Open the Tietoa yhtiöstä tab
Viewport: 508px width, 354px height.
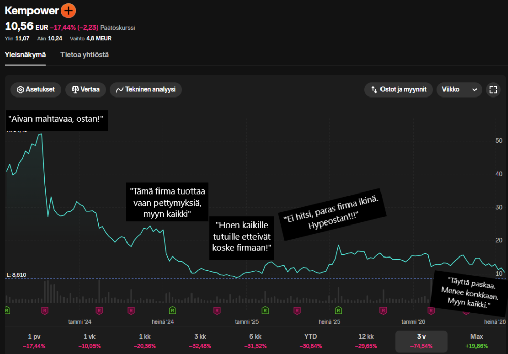tap(84, 55)
